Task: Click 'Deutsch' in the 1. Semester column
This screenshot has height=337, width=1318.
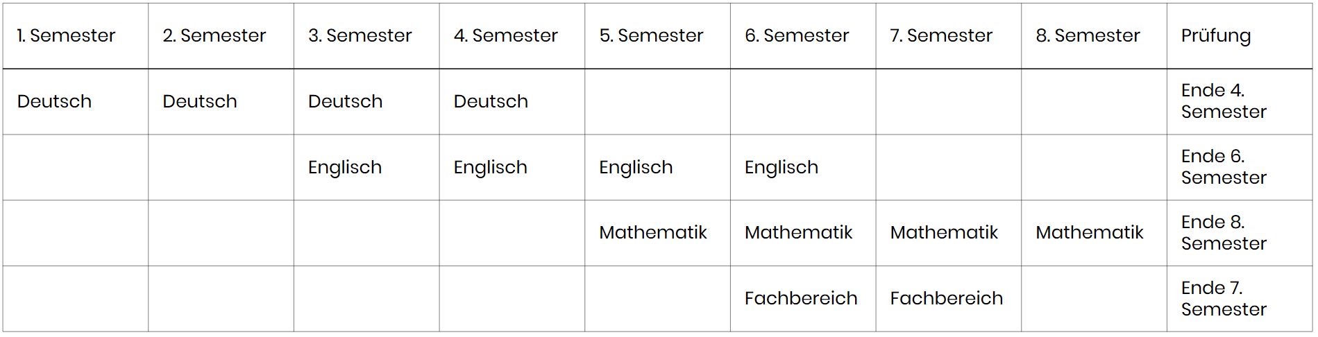Action: pyautogui.click(x=54, y=101)
